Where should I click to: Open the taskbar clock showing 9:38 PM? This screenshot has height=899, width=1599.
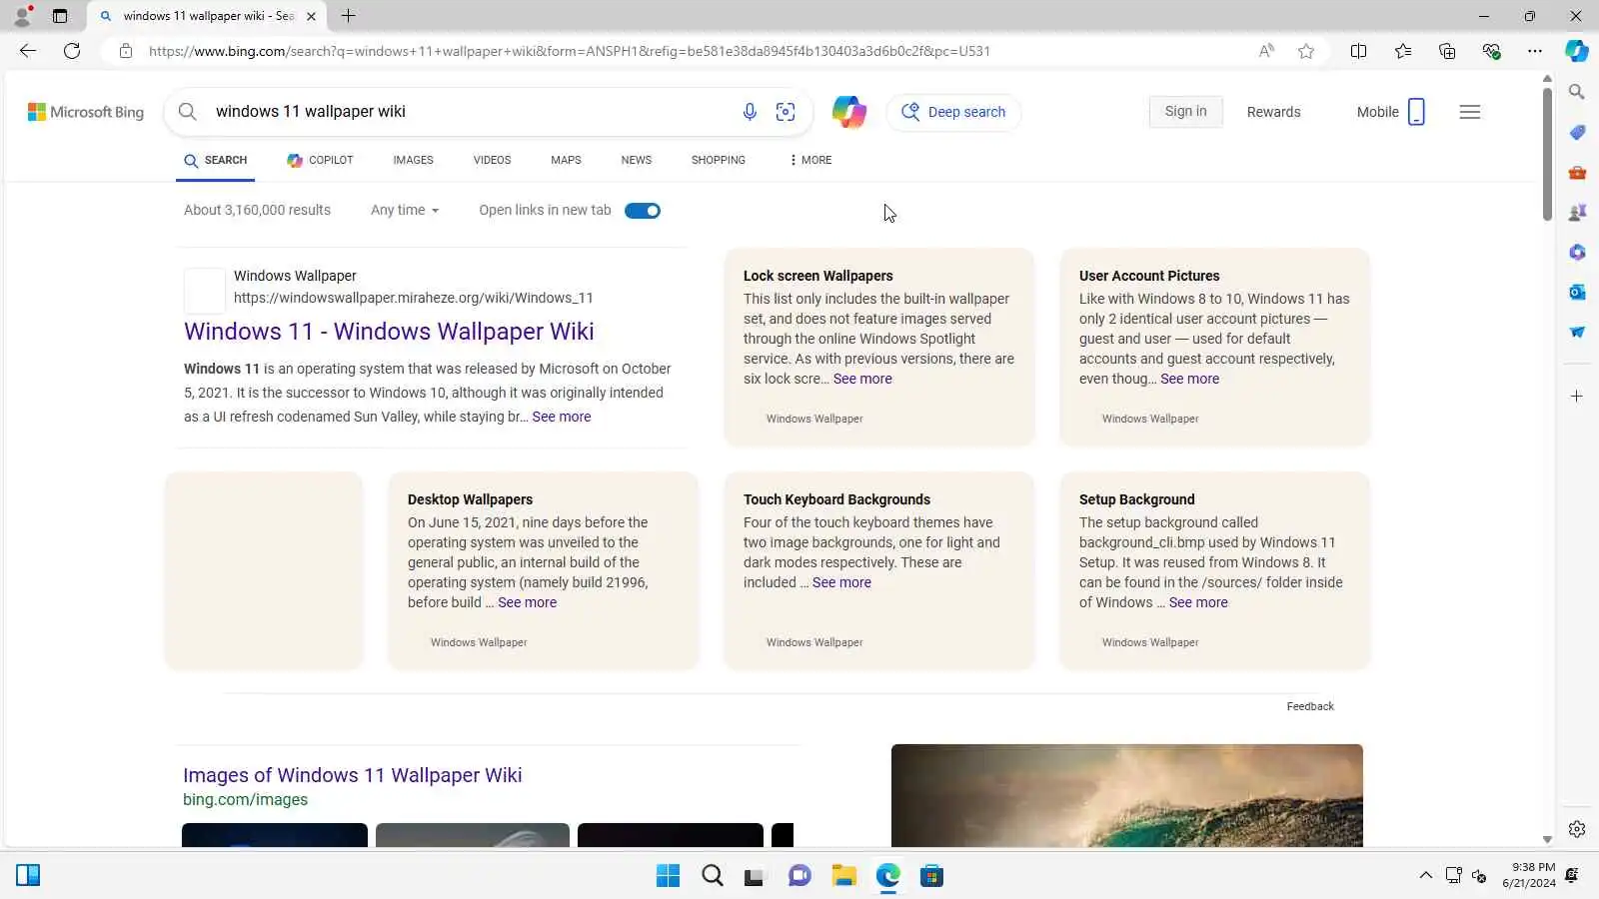1529,875
